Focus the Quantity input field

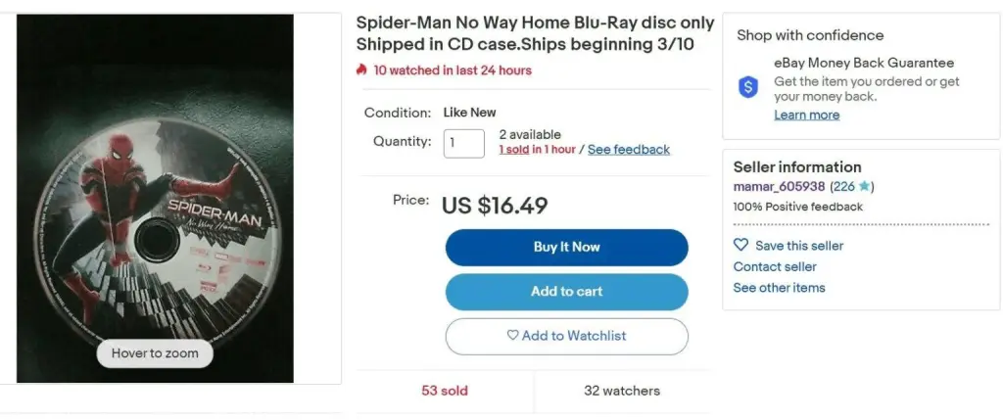point(464,143)
